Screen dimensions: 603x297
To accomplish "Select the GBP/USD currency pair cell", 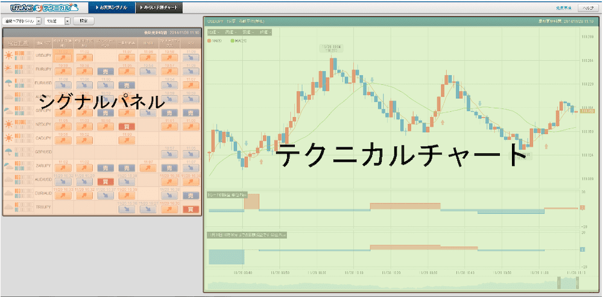I will pyautogui.click(x=43, y=152).
